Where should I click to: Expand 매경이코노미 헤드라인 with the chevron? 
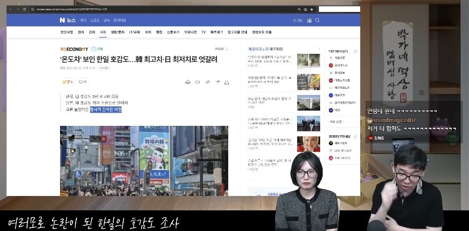[319, 49]
